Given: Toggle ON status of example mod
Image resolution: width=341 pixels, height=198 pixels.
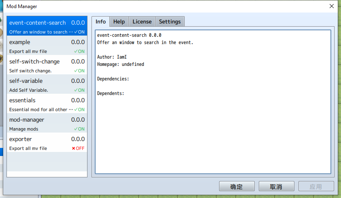Looking at the screenshot, I should click(x=79, y=51).
